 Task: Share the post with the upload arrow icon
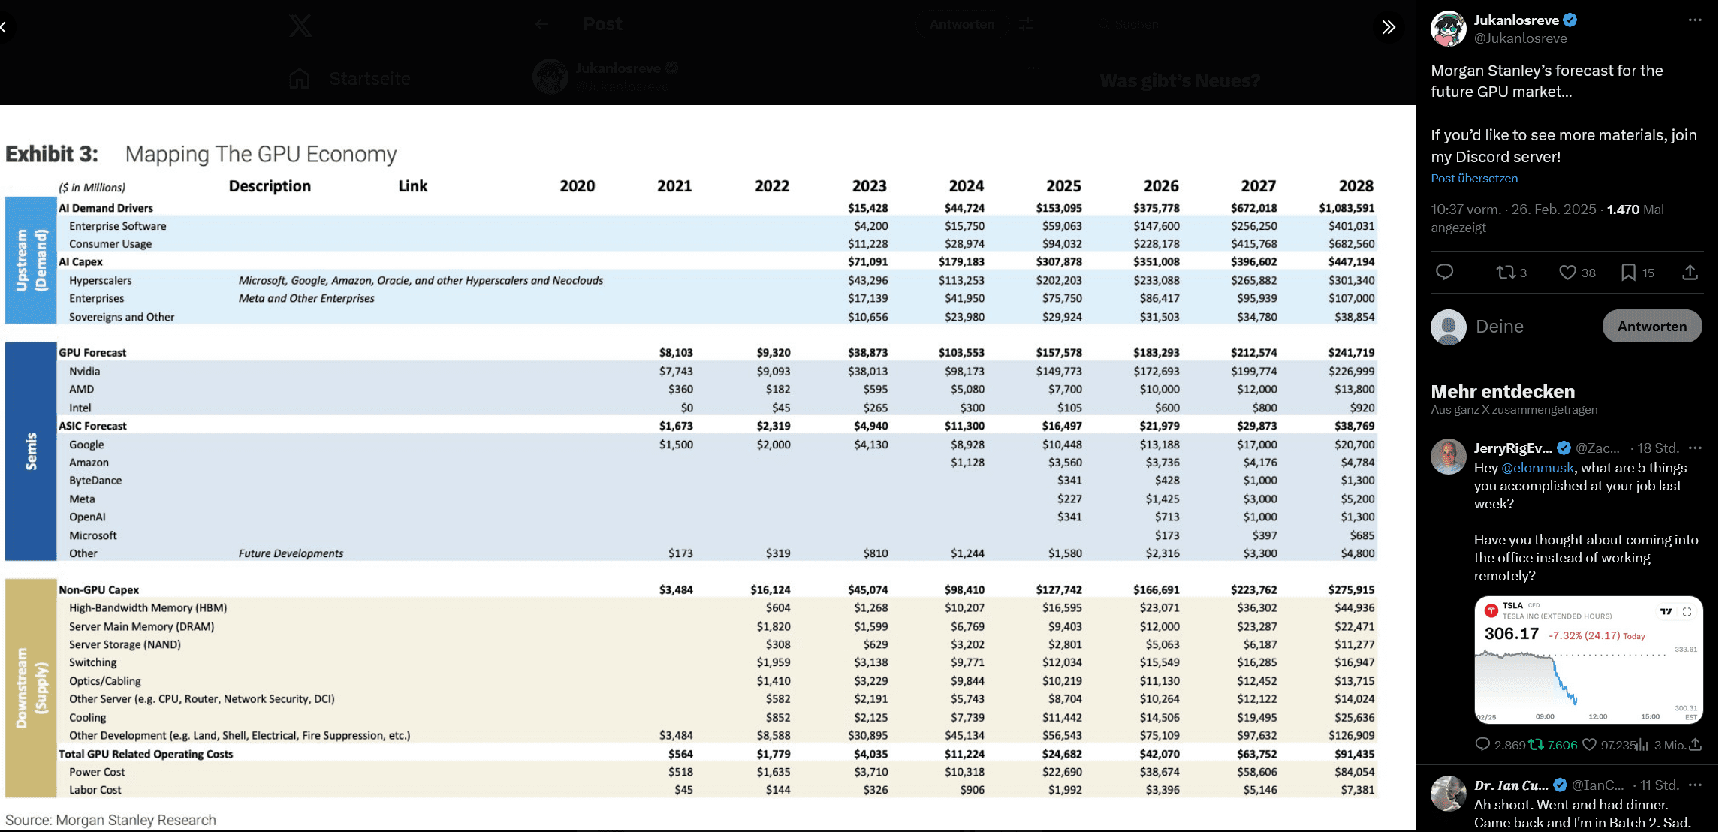[x=1690, y=272]
